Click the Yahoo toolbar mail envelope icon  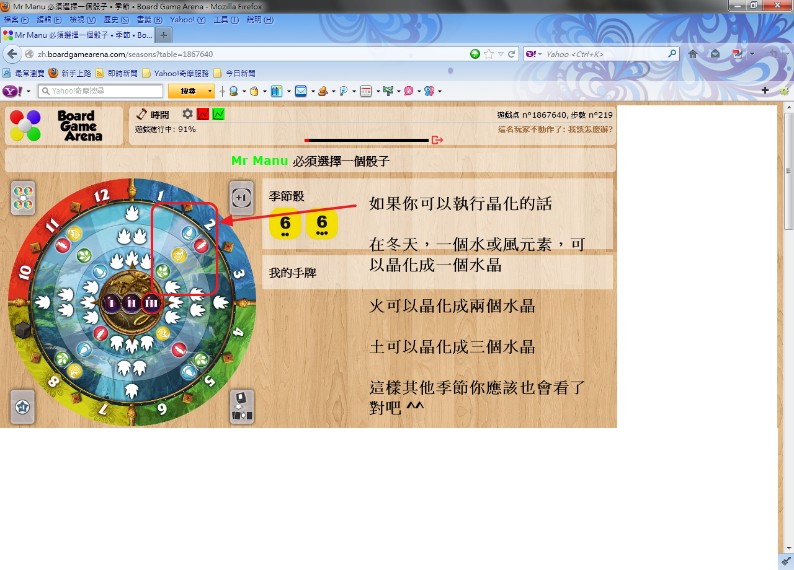(301, 91)
